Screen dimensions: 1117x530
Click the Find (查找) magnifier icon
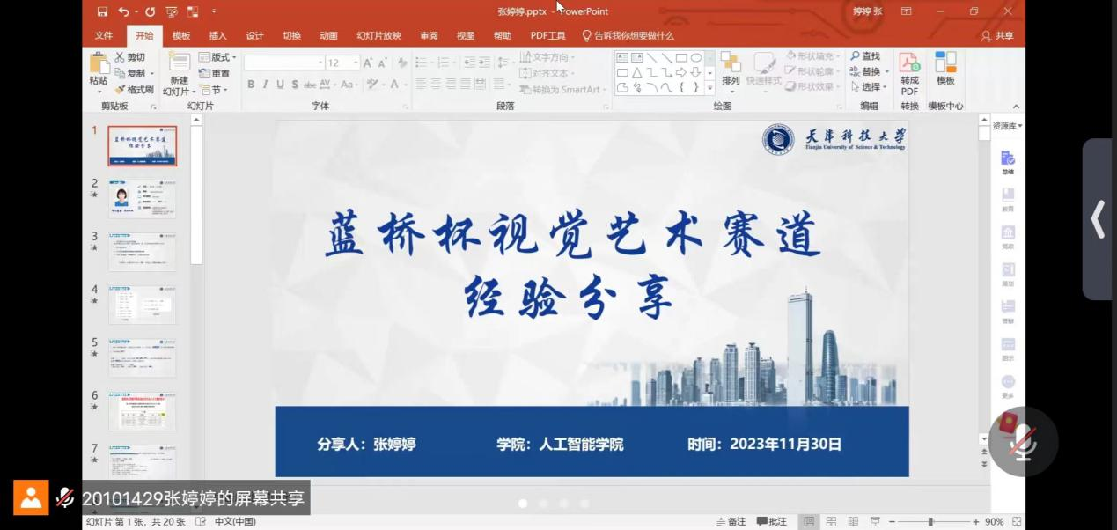point(855,56)
